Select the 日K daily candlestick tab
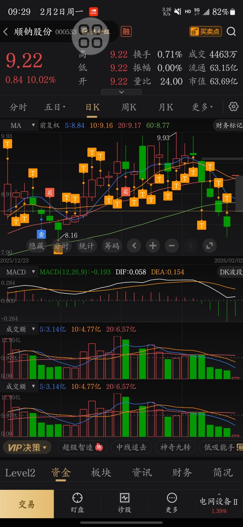243x527 pixels. click(92, 107)
